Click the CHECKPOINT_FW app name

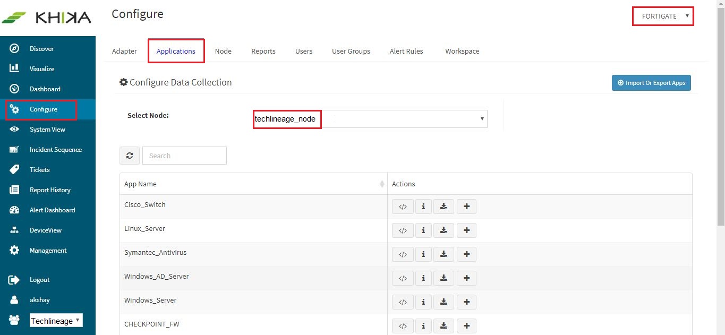152,324
